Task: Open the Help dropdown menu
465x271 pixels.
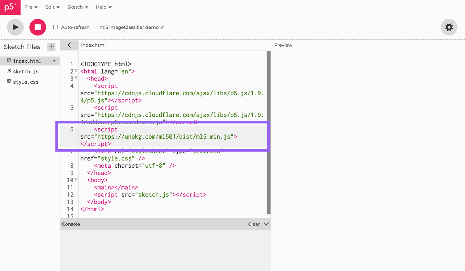Action: click(104, 7)
